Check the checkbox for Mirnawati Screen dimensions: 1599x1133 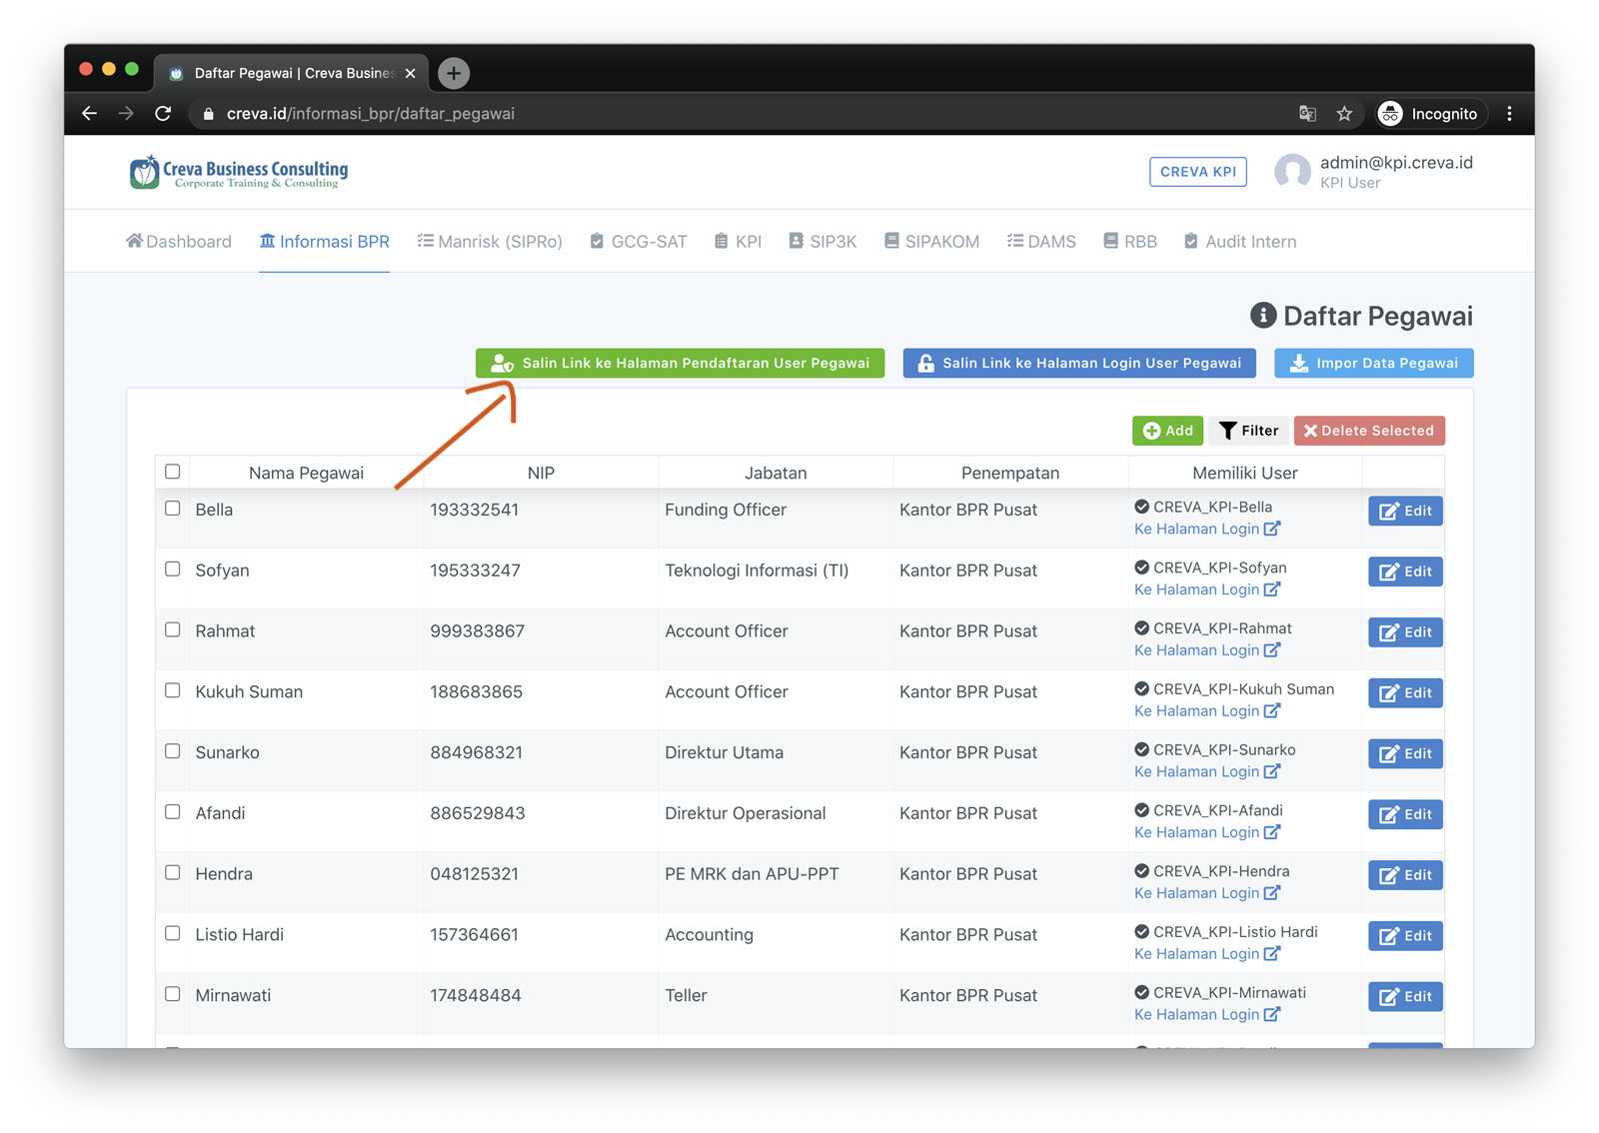[x=173, y=994]
